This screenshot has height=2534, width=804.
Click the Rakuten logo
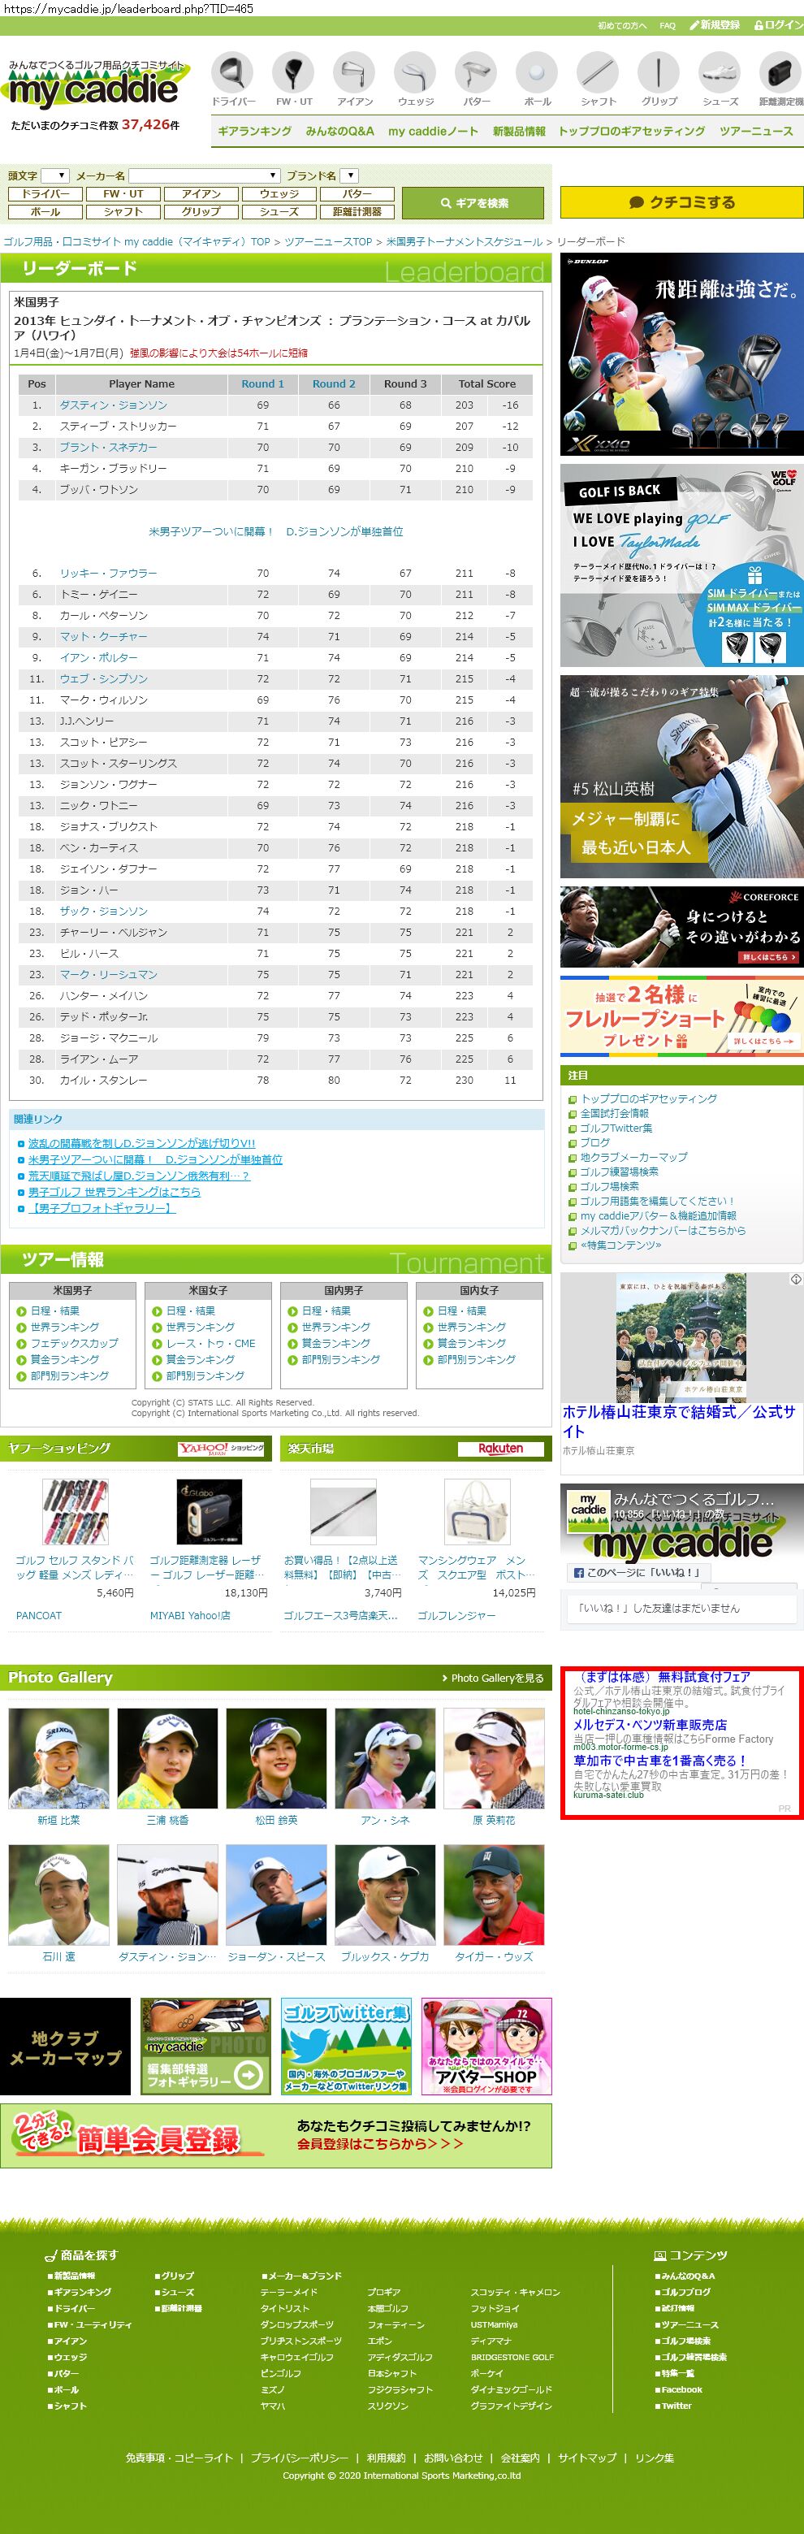tap(500, 1448)
